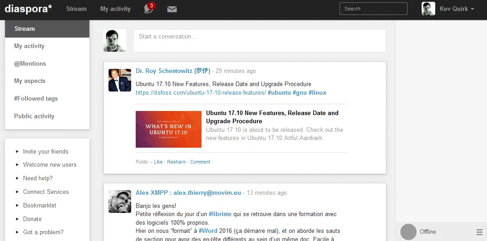Open the chat hamburger menu icon
Image resolution: width=487 pixels, height=241 pixels.
click(479, 231)
